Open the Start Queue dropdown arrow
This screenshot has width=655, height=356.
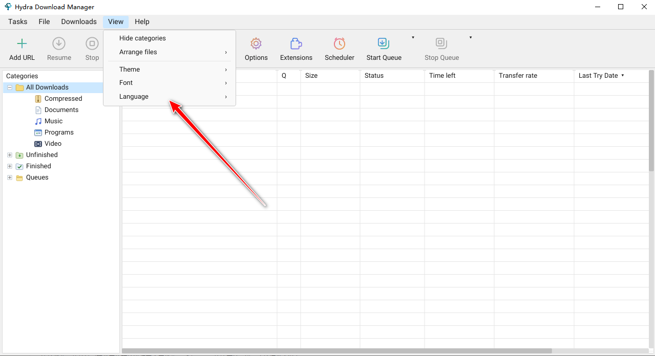click(x=413, y=37)
